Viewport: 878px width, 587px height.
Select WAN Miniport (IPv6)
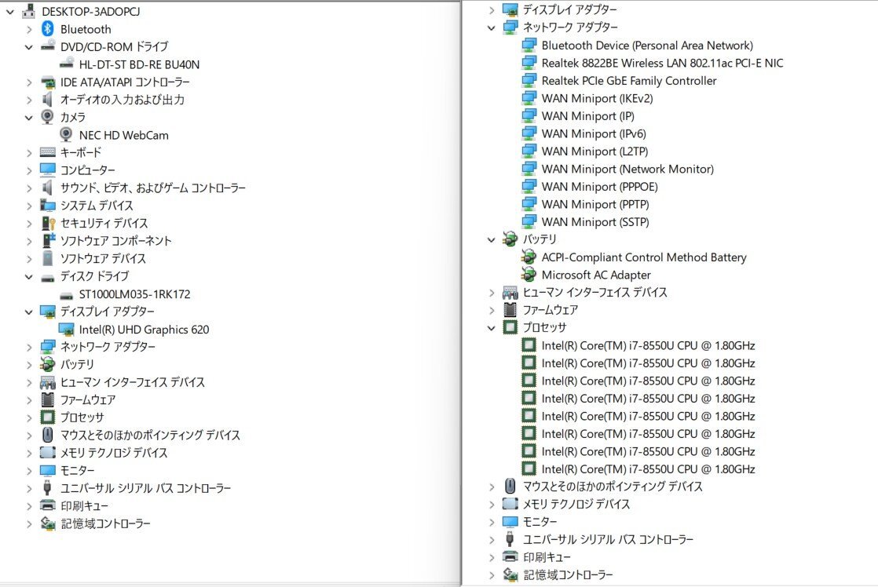(x=594, y=133)
